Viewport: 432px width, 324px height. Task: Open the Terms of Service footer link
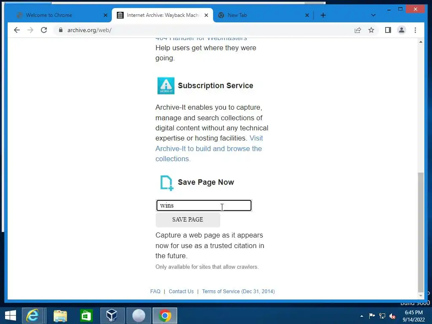click(x=238, y=292)
